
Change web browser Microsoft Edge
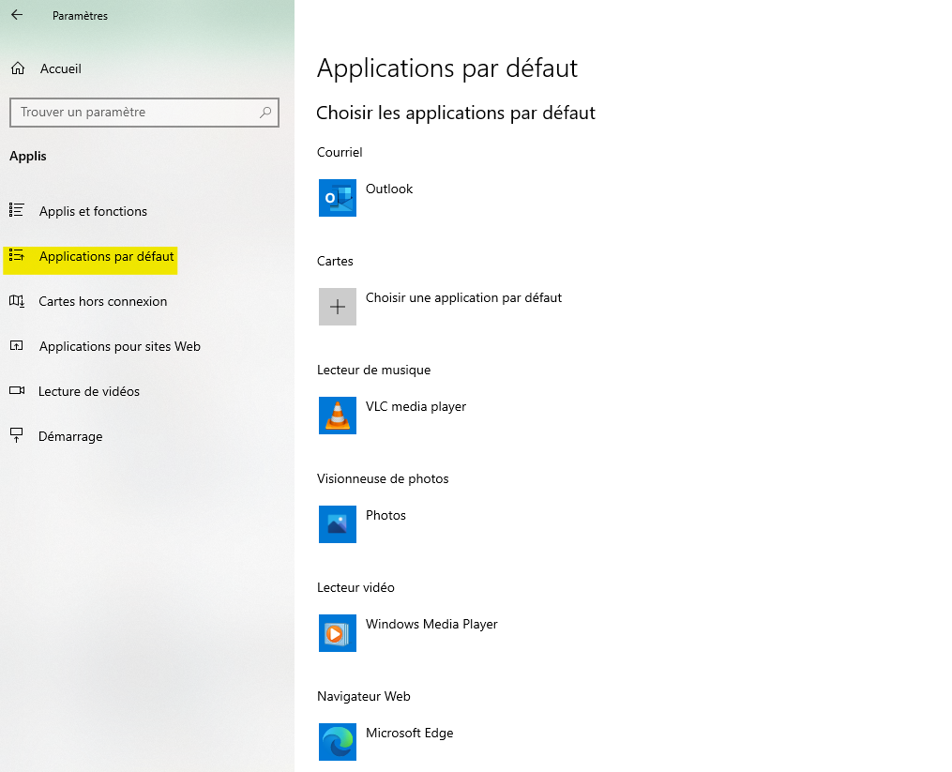pos(409,734)
